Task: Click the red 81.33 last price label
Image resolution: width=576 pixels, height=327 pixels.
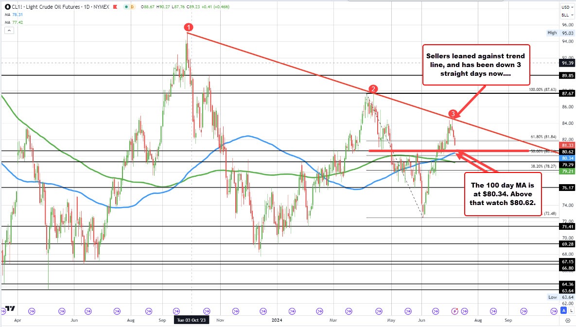Action: click(x=568, y=145)
